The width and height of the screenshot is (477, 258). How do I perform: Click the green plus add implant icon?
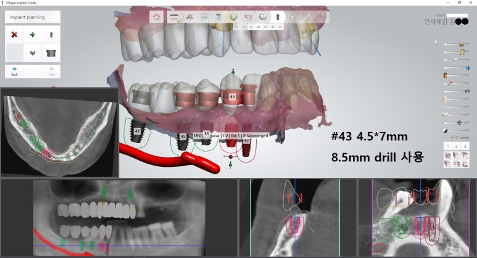point(33,35)
